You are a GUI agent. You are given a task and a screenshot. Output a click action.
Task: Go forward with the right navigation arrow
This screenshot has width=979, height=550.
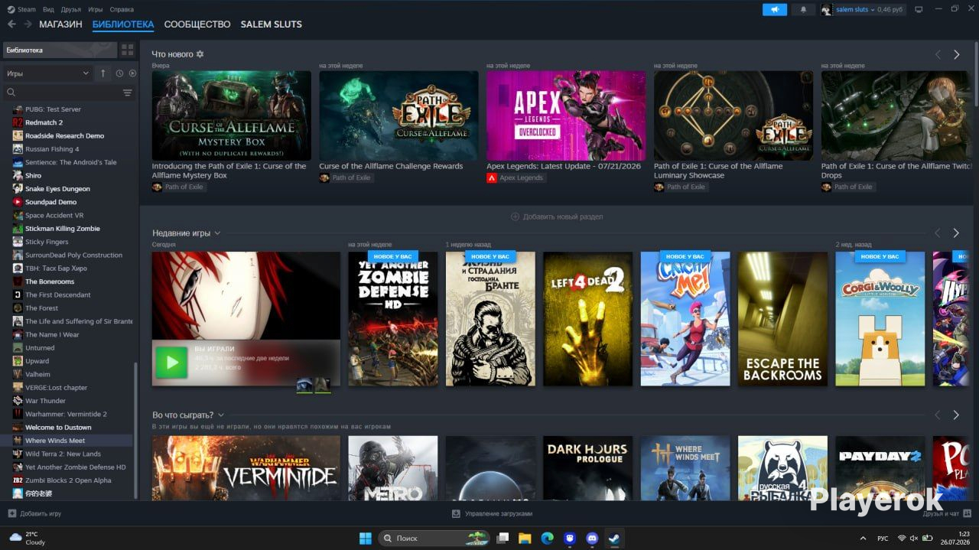(x=28, y=24)
